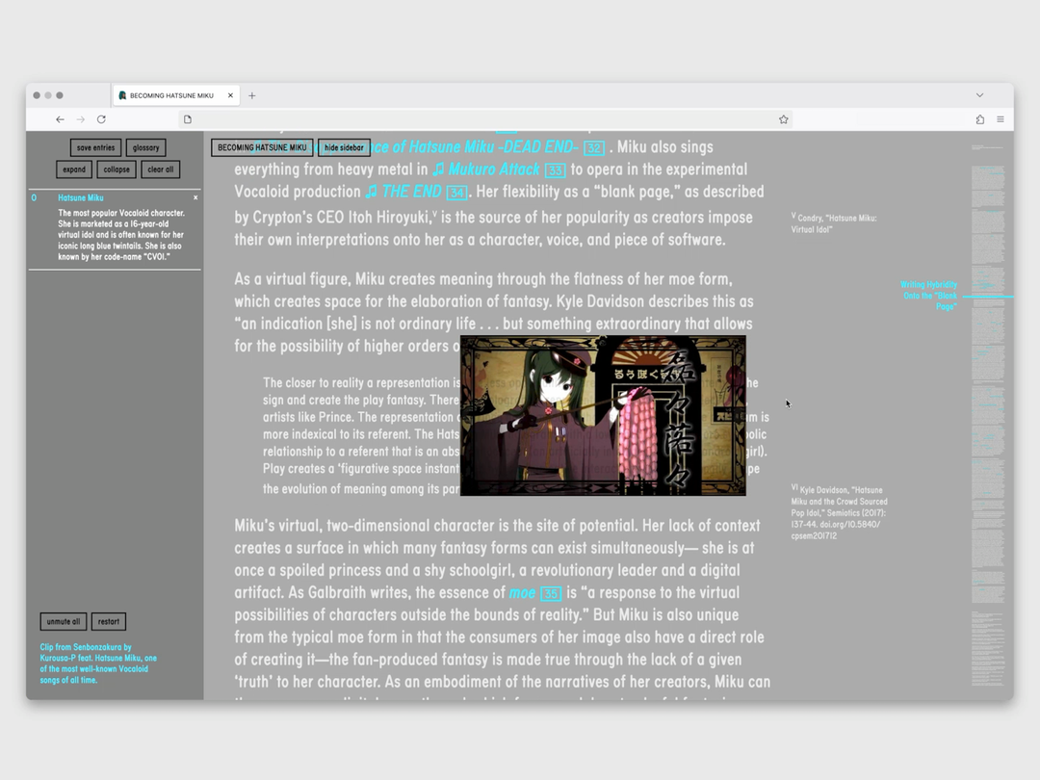This screenshot has height=780, width=1040.
Task: Go back with the browser back arrow
Action: [x=60, y=119]
